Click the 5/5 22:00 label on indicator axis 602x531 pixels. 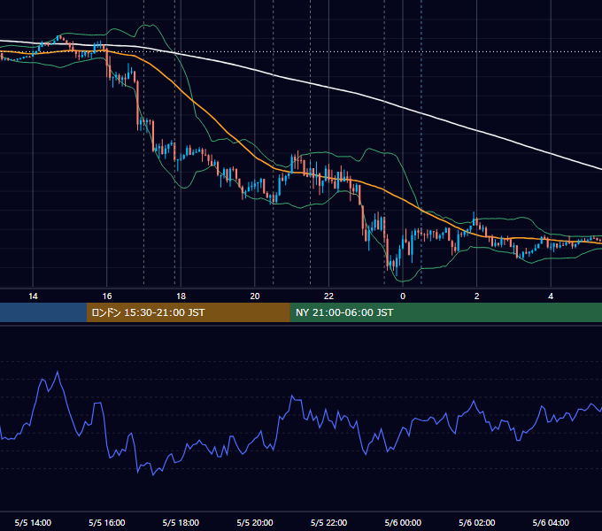328,522
